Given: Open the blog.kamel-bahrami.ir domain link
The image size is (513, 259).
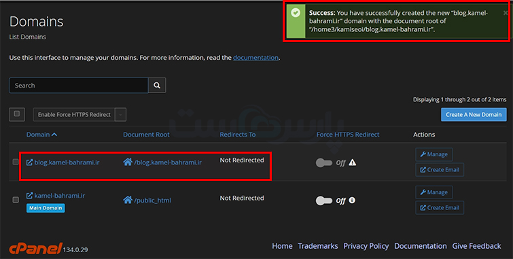Looking at the screenshot, I should (63, 162).
